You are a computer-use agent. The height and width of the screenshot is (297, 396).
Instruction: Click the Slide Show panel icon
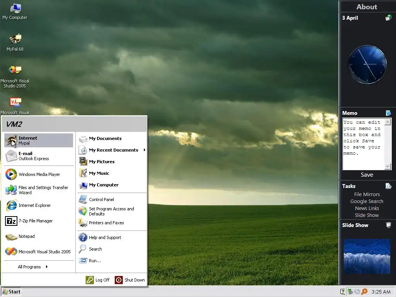click(x=388, y=225)
